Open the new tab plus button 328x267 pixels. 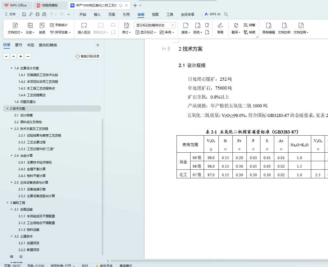pos(135,5)
